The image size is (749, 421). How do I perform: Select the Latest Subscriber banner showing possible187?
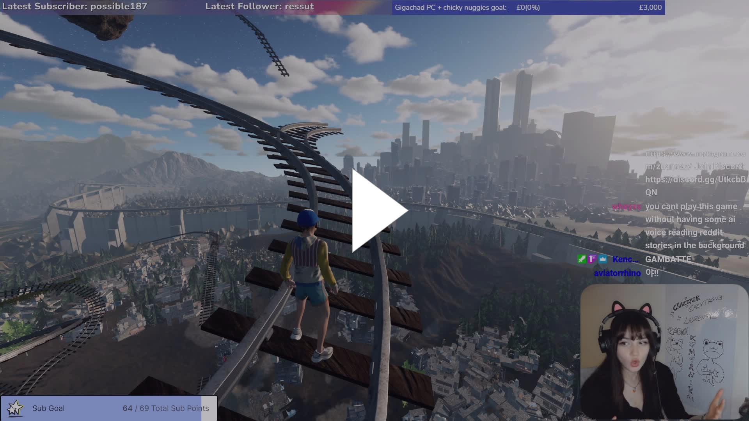coord(74,6)
